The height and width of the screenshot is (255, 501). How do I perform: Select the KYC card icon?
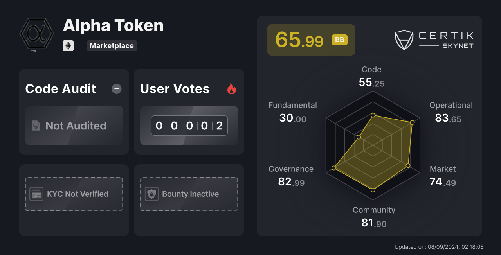(x=36, y=194)
